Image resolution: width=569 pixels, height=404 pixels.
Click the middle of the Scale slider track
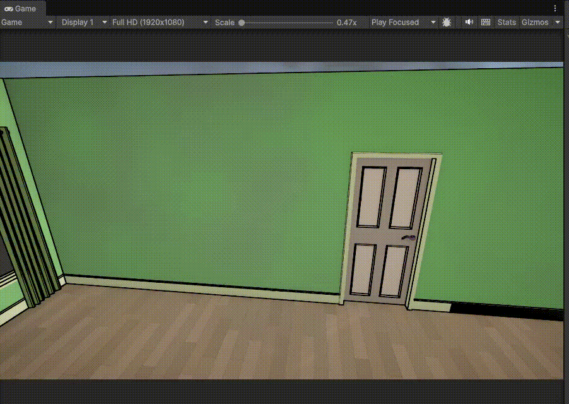287,23
